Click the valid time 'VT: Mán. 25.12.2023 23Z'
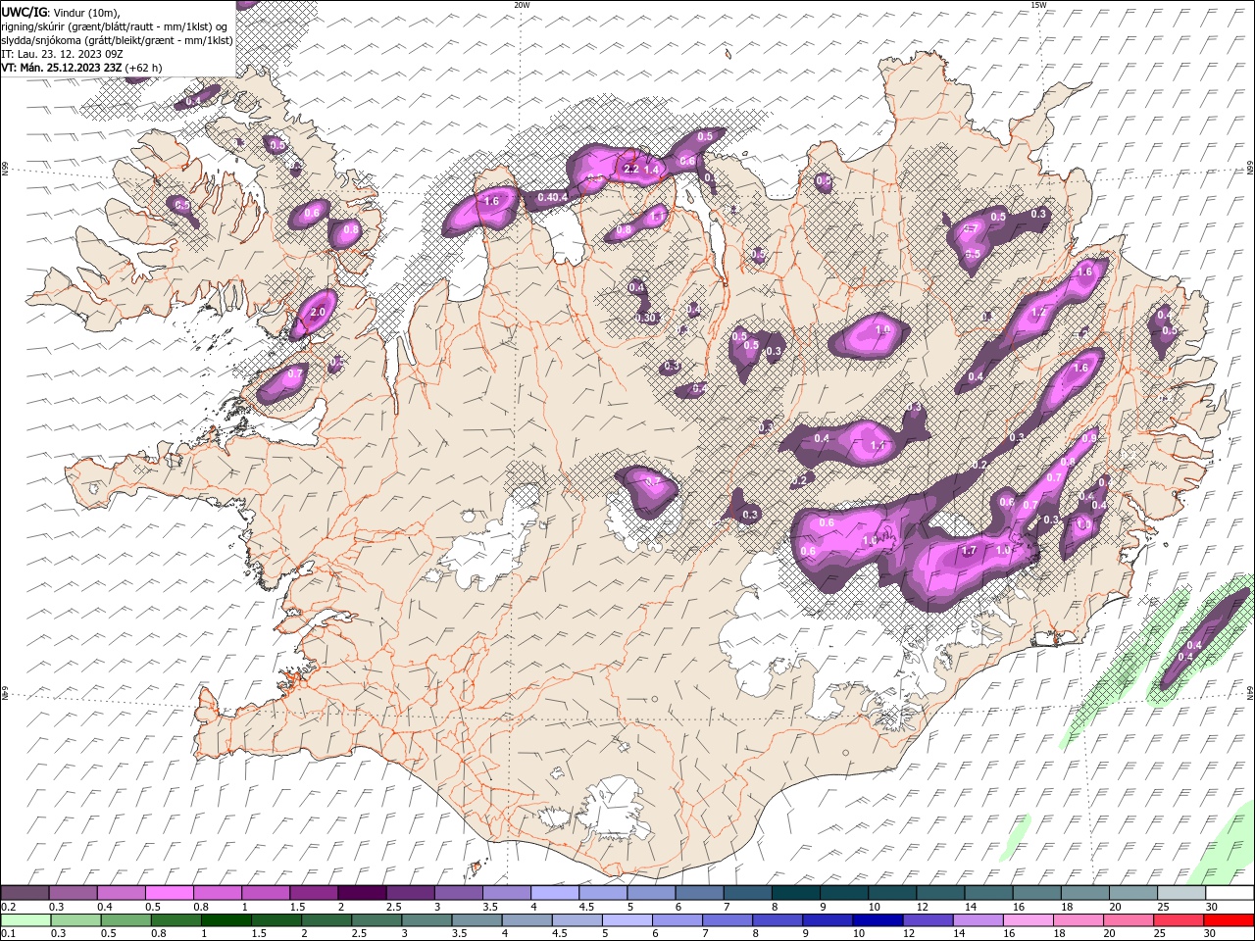Screen dimensions: 1255x941 (x=62, y=68)
